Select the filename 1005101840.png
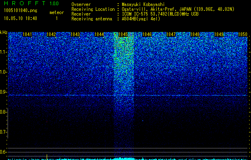Screen dimensions: 251x160 click(x=21, y=11)
